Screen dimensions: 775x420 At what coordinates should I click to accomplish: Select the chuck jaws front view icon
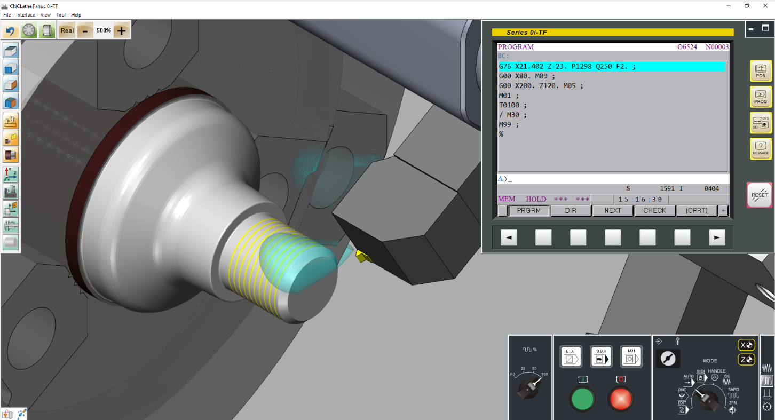click(29, 31)
